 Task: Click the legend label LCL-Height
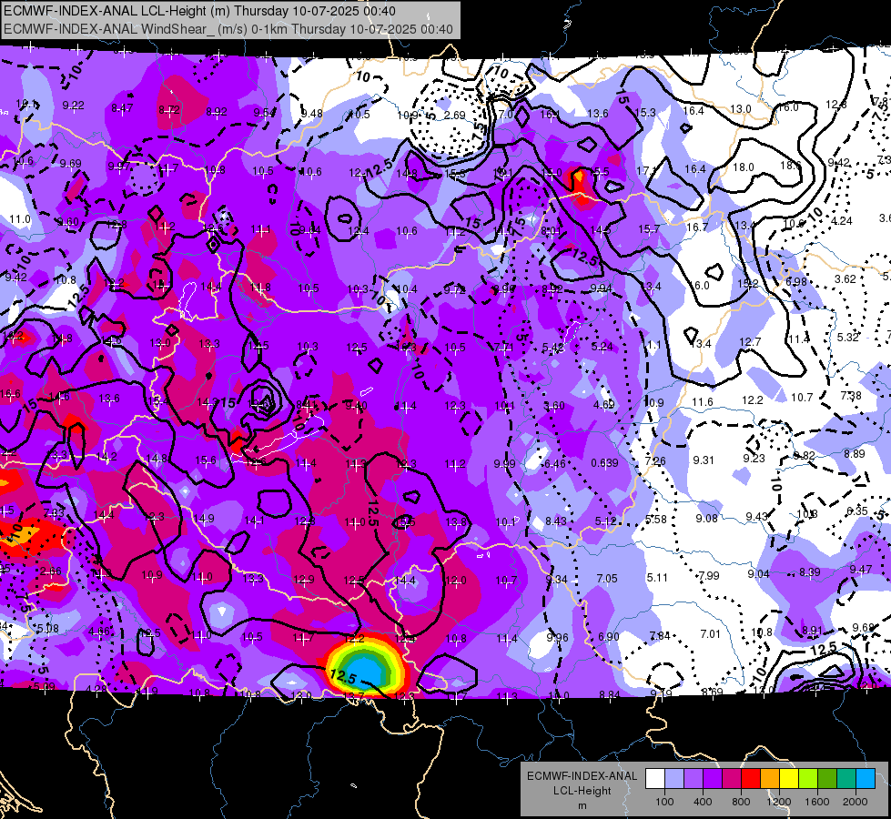click(582, 791)
